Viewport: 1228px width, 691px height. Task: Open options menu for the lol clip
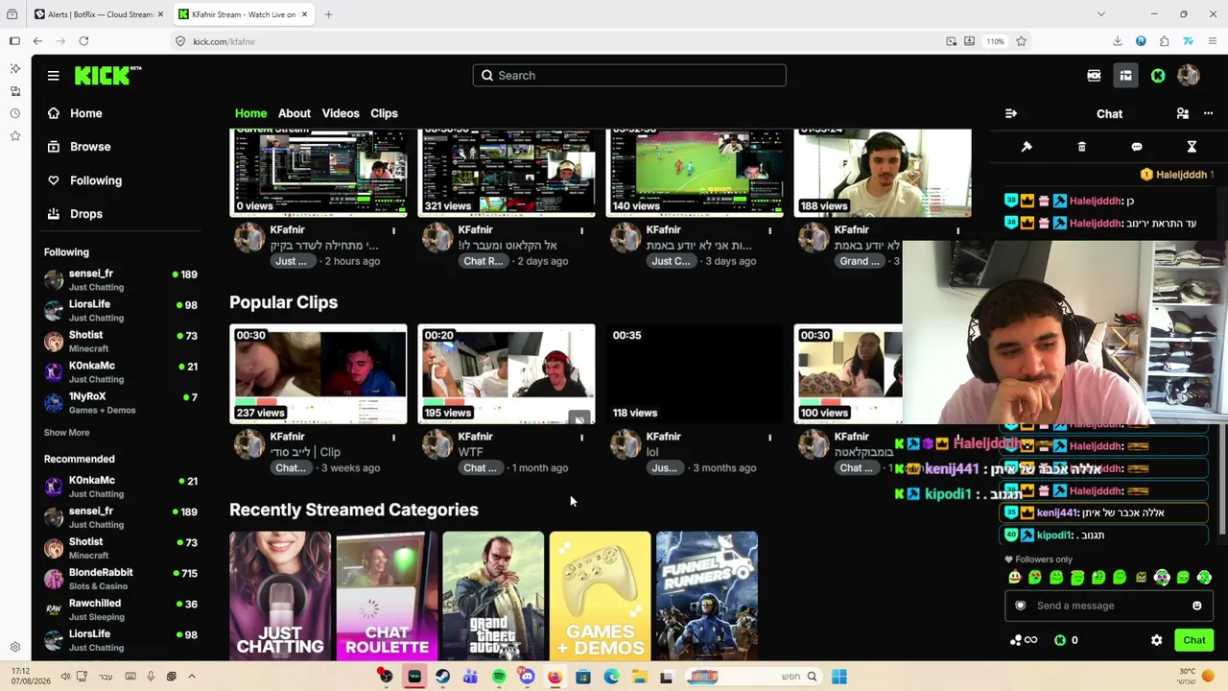pos(769,438)
